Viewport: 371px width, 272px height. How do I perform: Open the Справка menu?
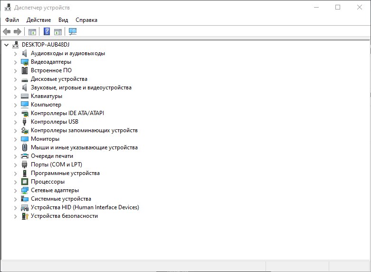[86, 20]
